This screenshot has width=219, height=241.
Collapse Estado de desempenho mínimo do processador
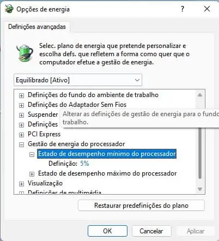point(32,154)
